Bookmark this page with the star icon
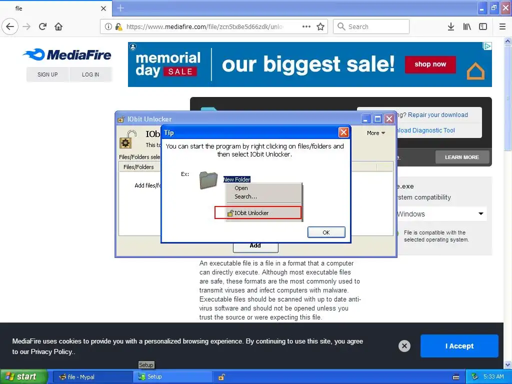Screen dimensions: 512x384 pos(320,26)
